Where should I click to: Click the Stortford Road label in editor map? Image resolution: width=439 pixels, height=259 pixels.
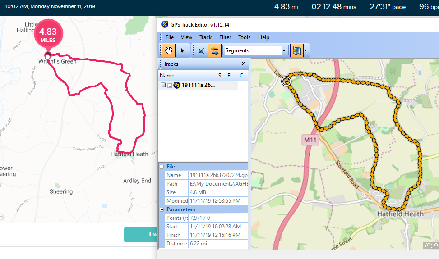coord(347,174)
